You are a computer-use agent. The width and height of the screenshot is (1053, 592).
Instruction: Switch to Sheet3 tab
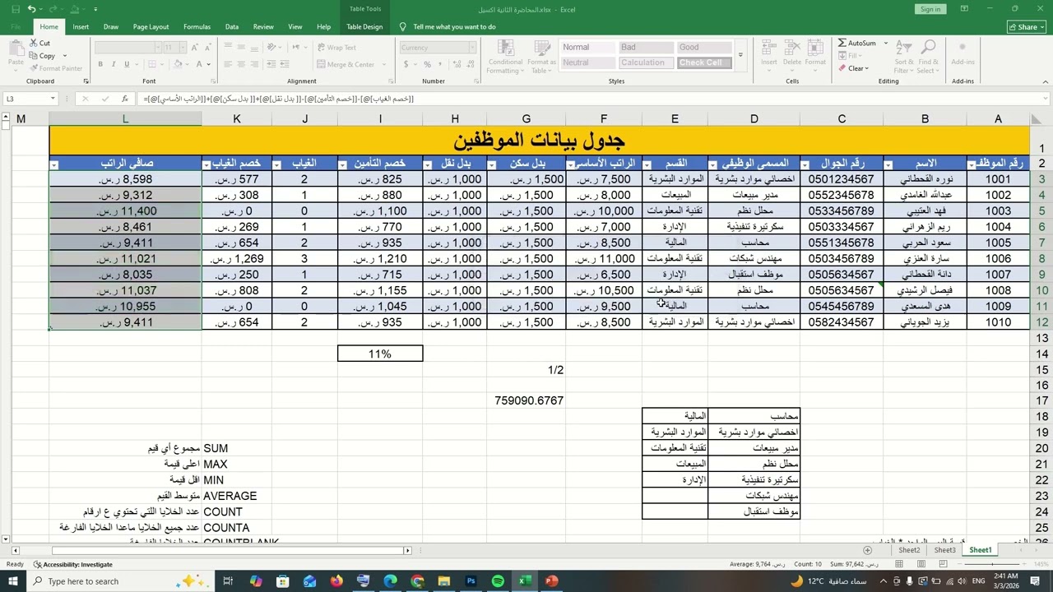(x=945, y=550)
